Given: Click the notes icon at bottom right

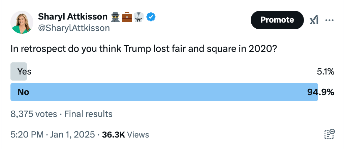Looking at the screenshot, I should [330, 134].
